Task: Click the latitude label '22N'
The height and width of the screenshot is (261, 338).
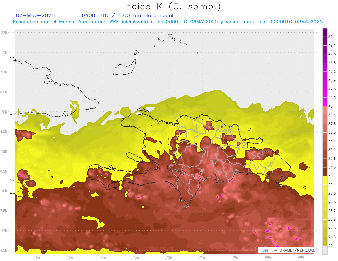Action: click(x=5, y=33)
